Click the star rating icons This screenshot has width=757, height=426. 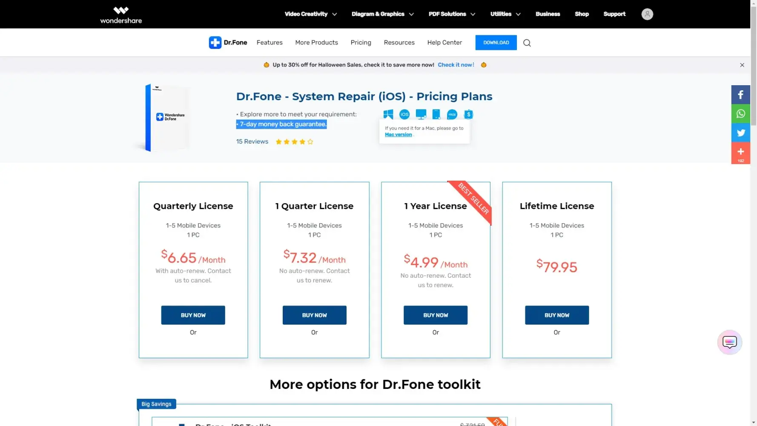[x=294, y=142]
